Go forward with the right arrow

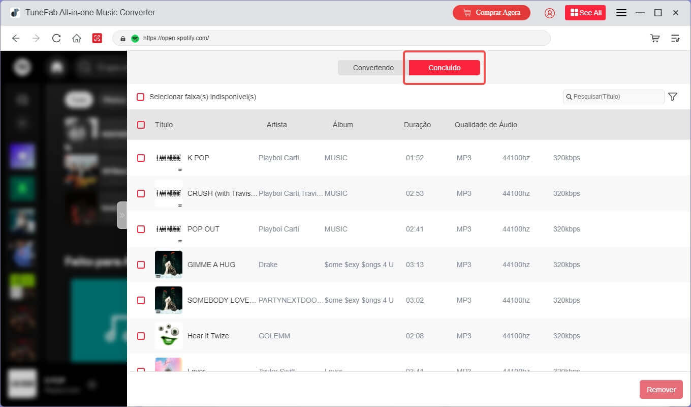click(x=36, y=38)
